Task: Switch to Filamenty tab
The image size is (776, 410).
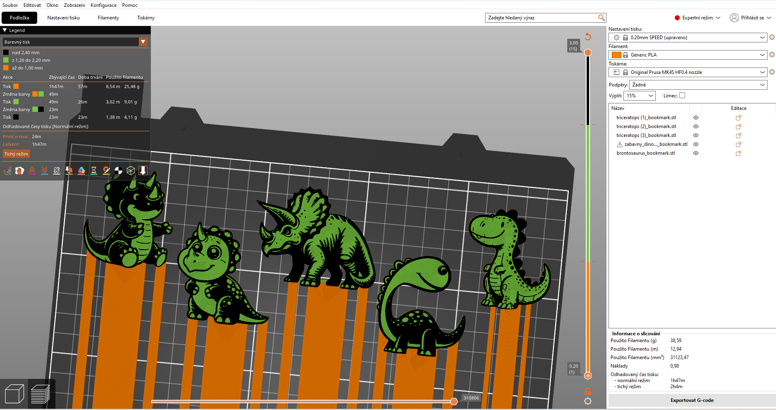Action: (x=108, y=17)
